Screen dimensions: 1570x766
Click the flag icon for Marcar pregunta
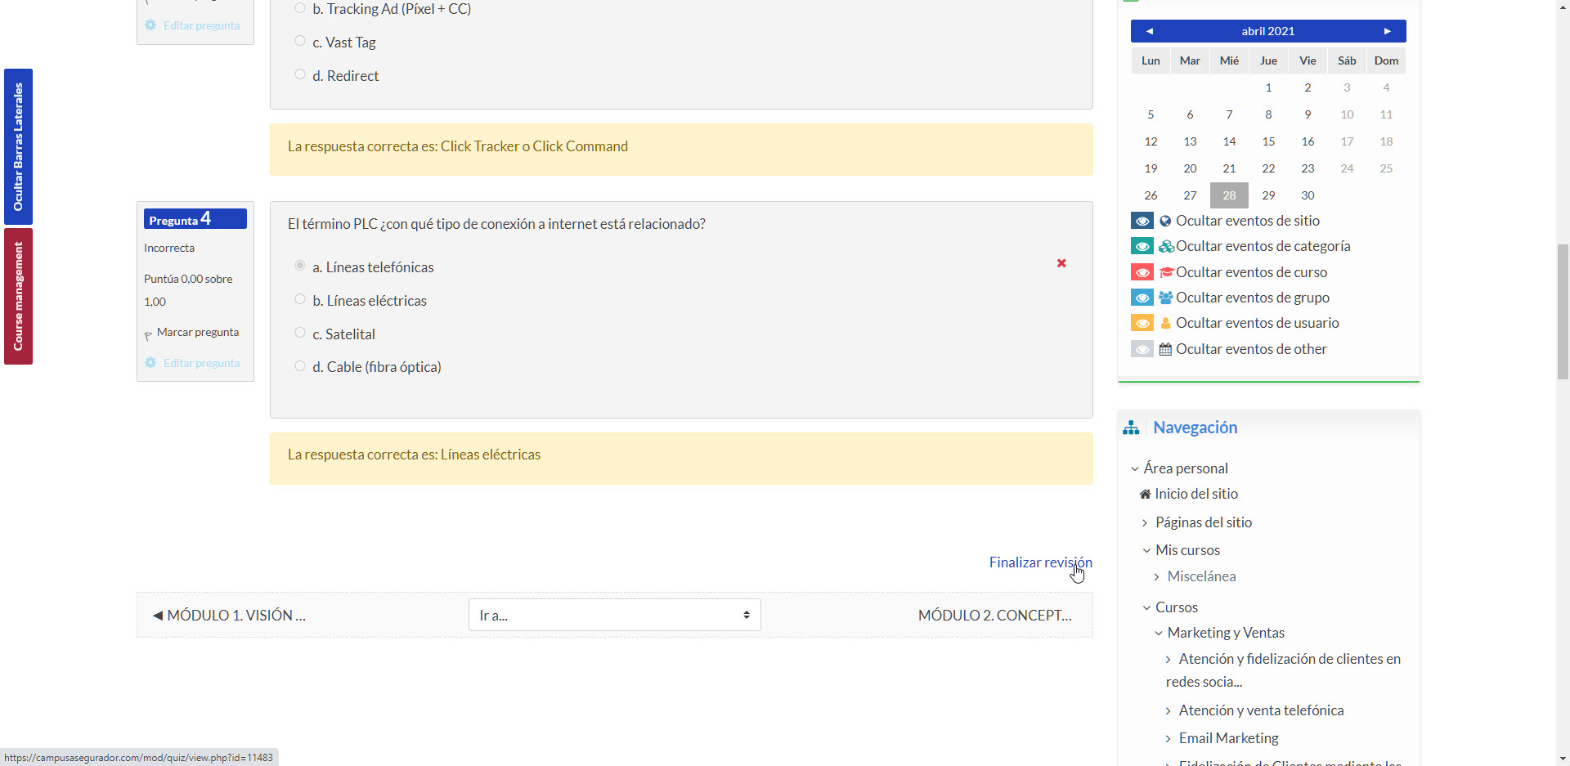[x=148, y=334]
